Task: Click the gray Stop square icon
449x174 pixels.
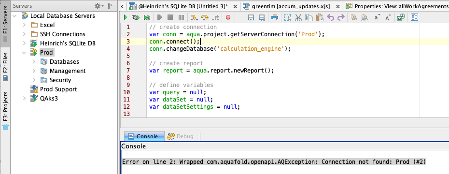Action: point(170,18)
